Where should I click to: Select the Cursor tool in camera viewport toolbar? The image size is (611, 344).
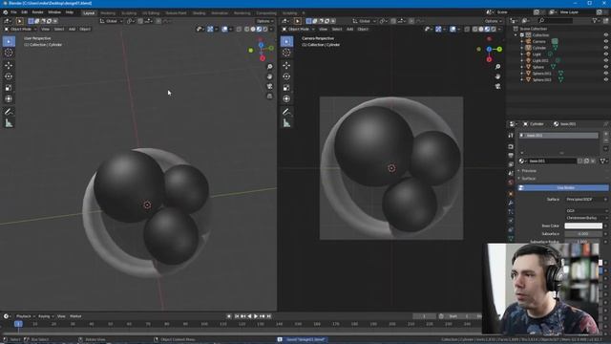coord(286,53)
